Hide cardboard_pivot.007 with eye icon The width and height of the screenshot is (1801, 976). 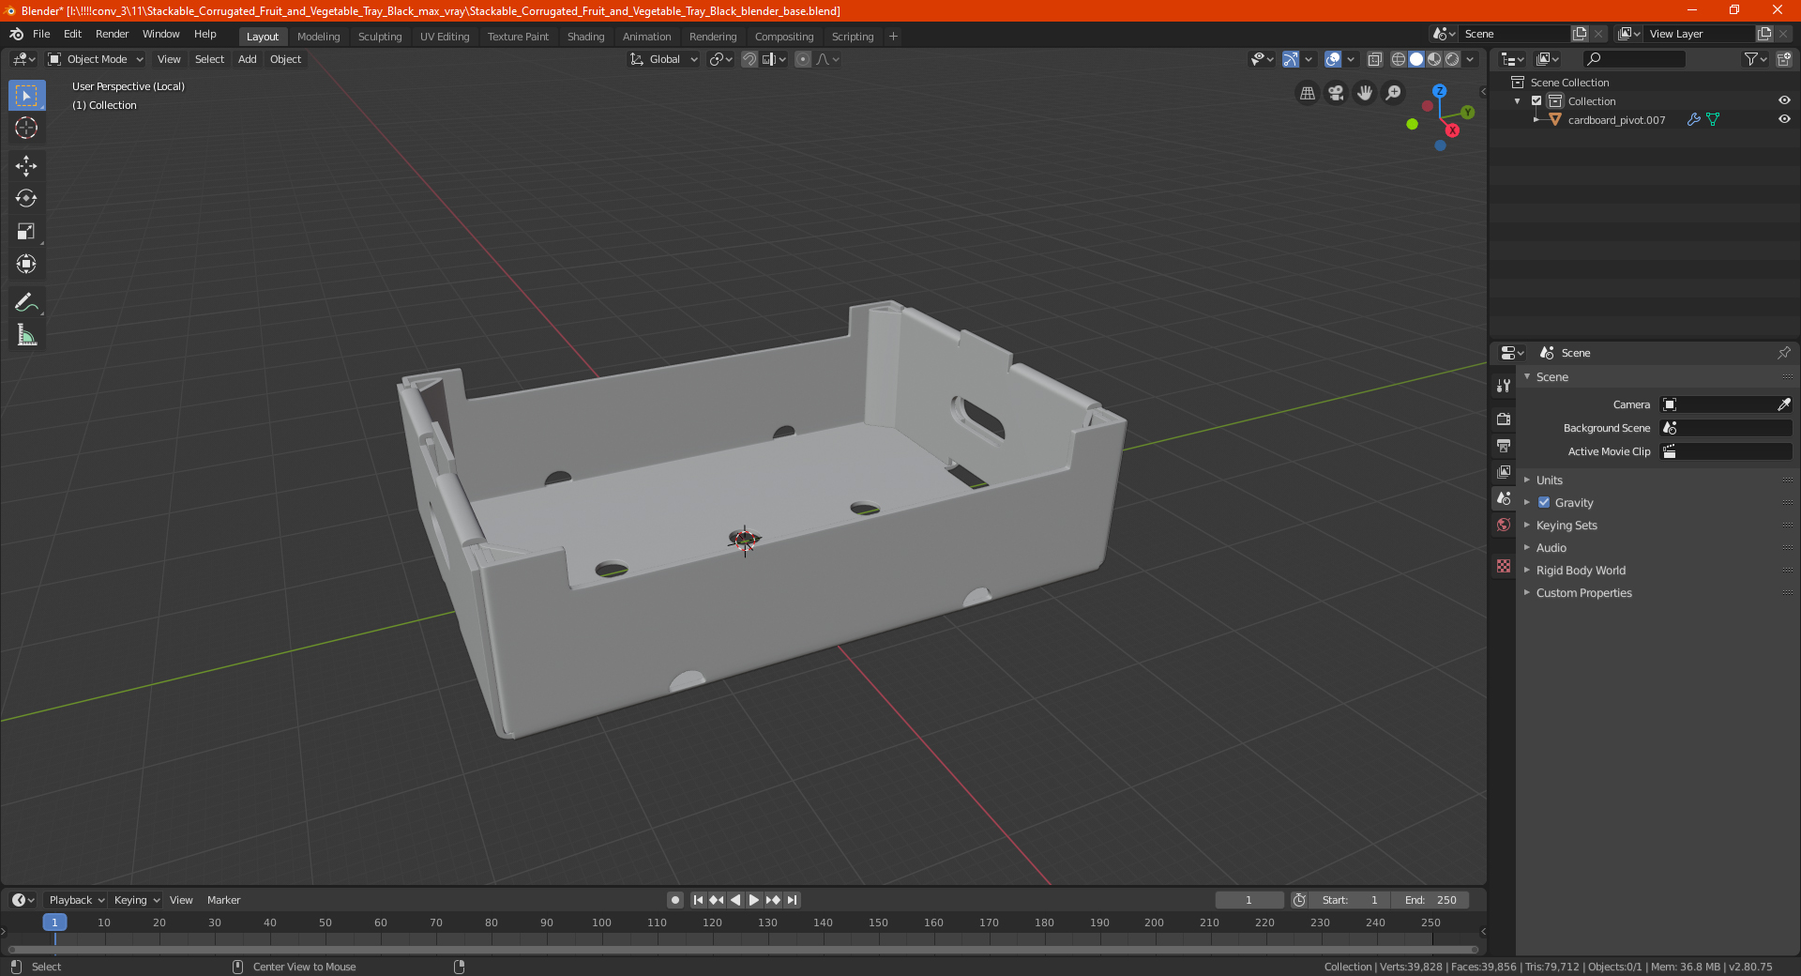click(1784, 119)
